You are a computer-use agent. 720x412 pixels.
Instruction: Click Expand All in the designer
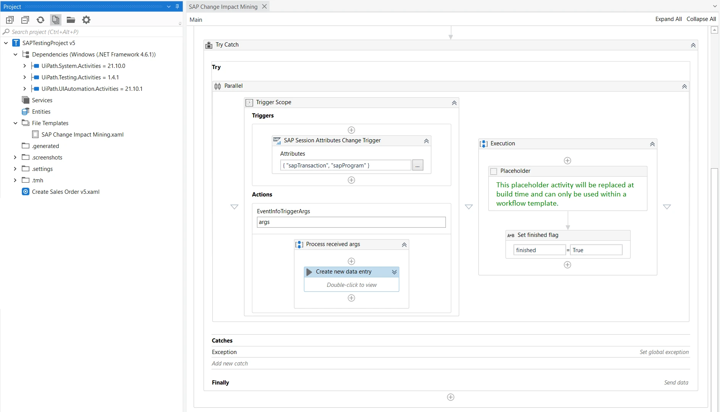pos(668,19)
